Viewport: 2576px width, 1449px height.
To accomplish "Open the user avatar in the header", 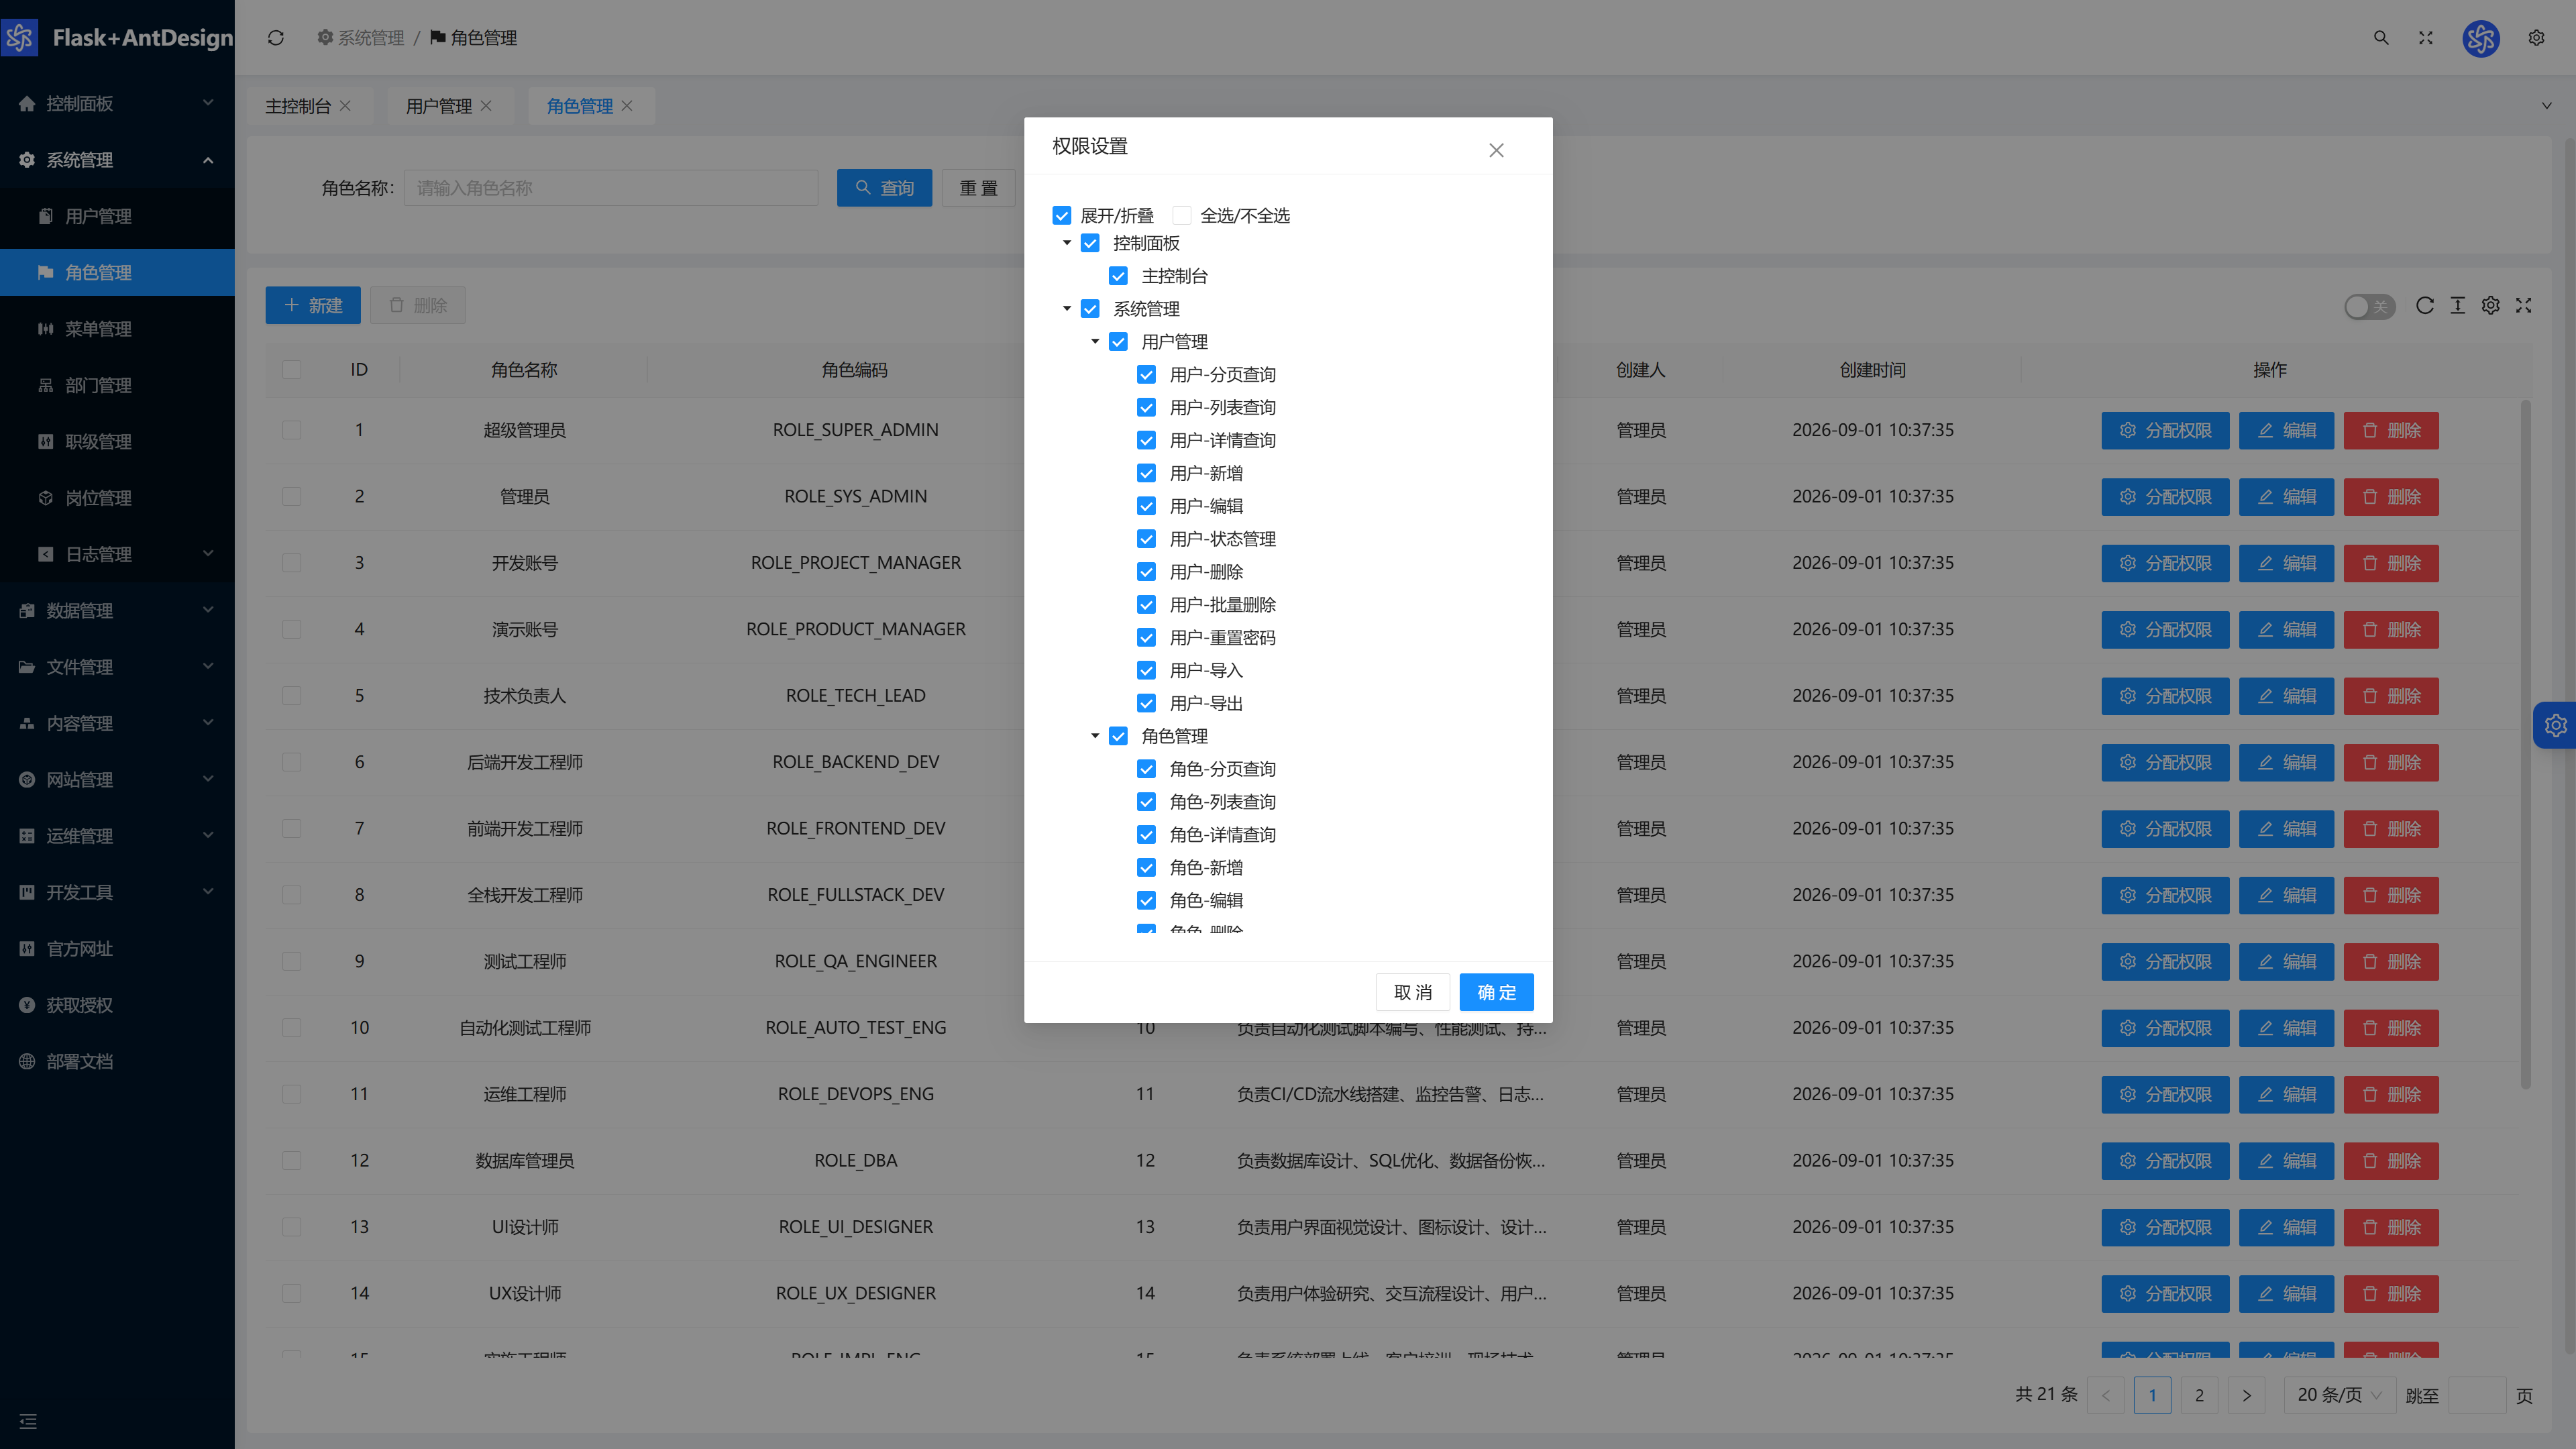I will click(x=2481, y=38).
